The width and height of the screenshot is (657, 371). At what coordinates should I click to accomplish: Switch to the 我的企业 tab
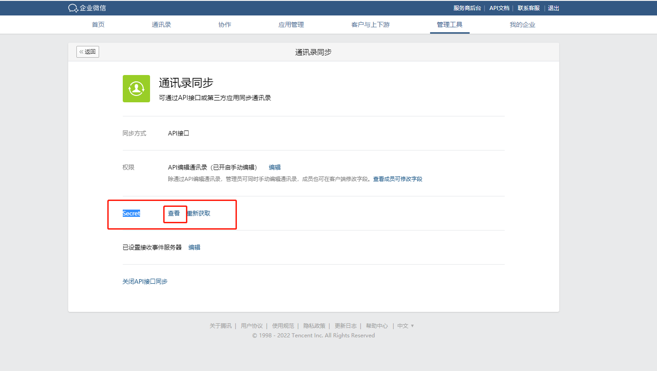coord(522,25)
